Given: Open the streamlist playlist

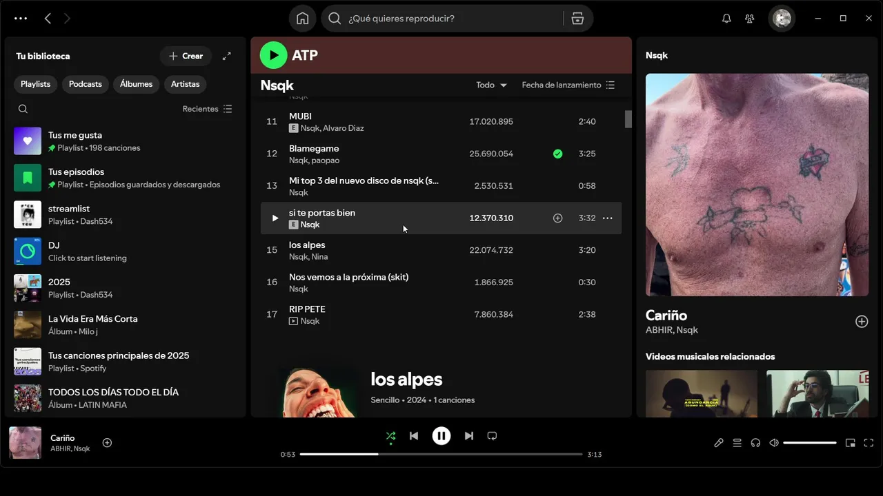Looking at the screenshot, I should click(x=126, y=214).
